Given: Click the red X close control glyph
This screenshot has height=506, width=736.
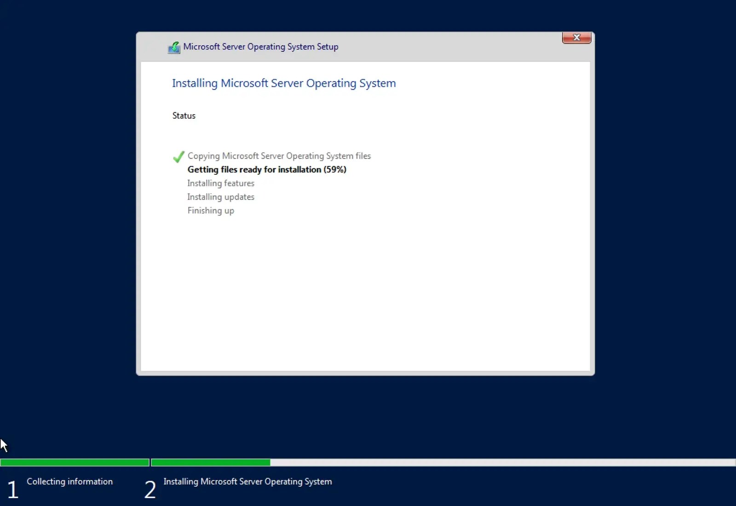Looking at the screenshot, I should click(x=576, y=38).
